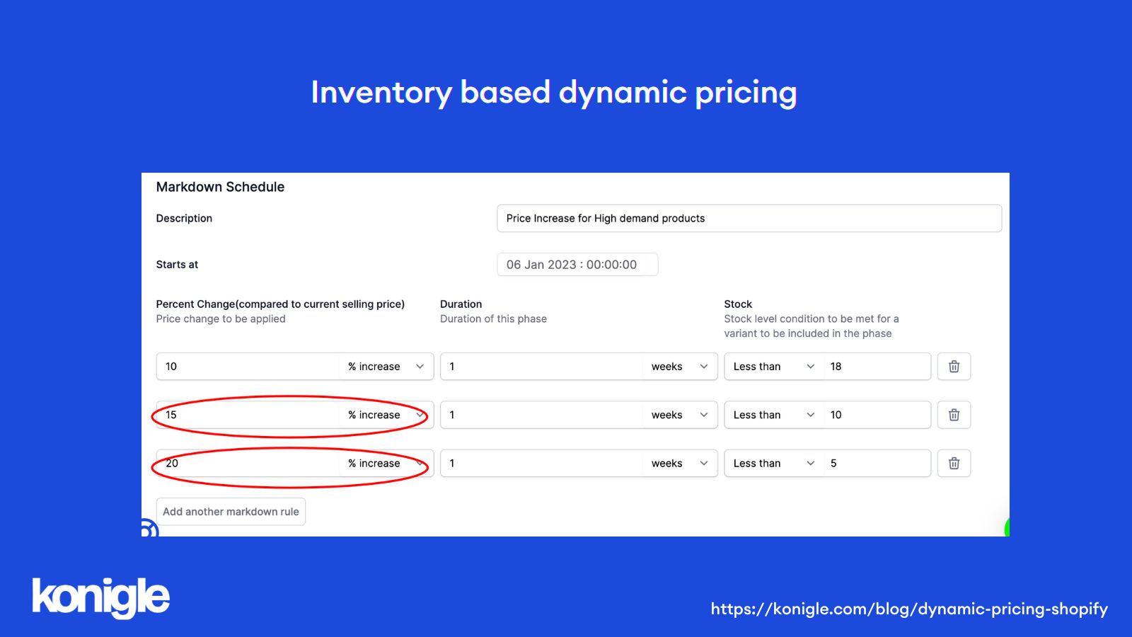
Task: Click the percent change field containing 15
Action: (x=248, y=415)
